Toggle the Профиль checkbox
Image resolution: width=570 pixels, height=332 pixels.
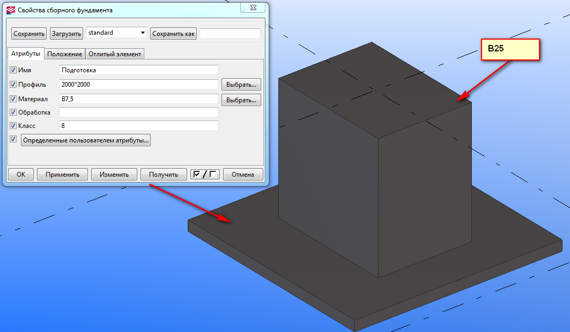tap(13, 85)
